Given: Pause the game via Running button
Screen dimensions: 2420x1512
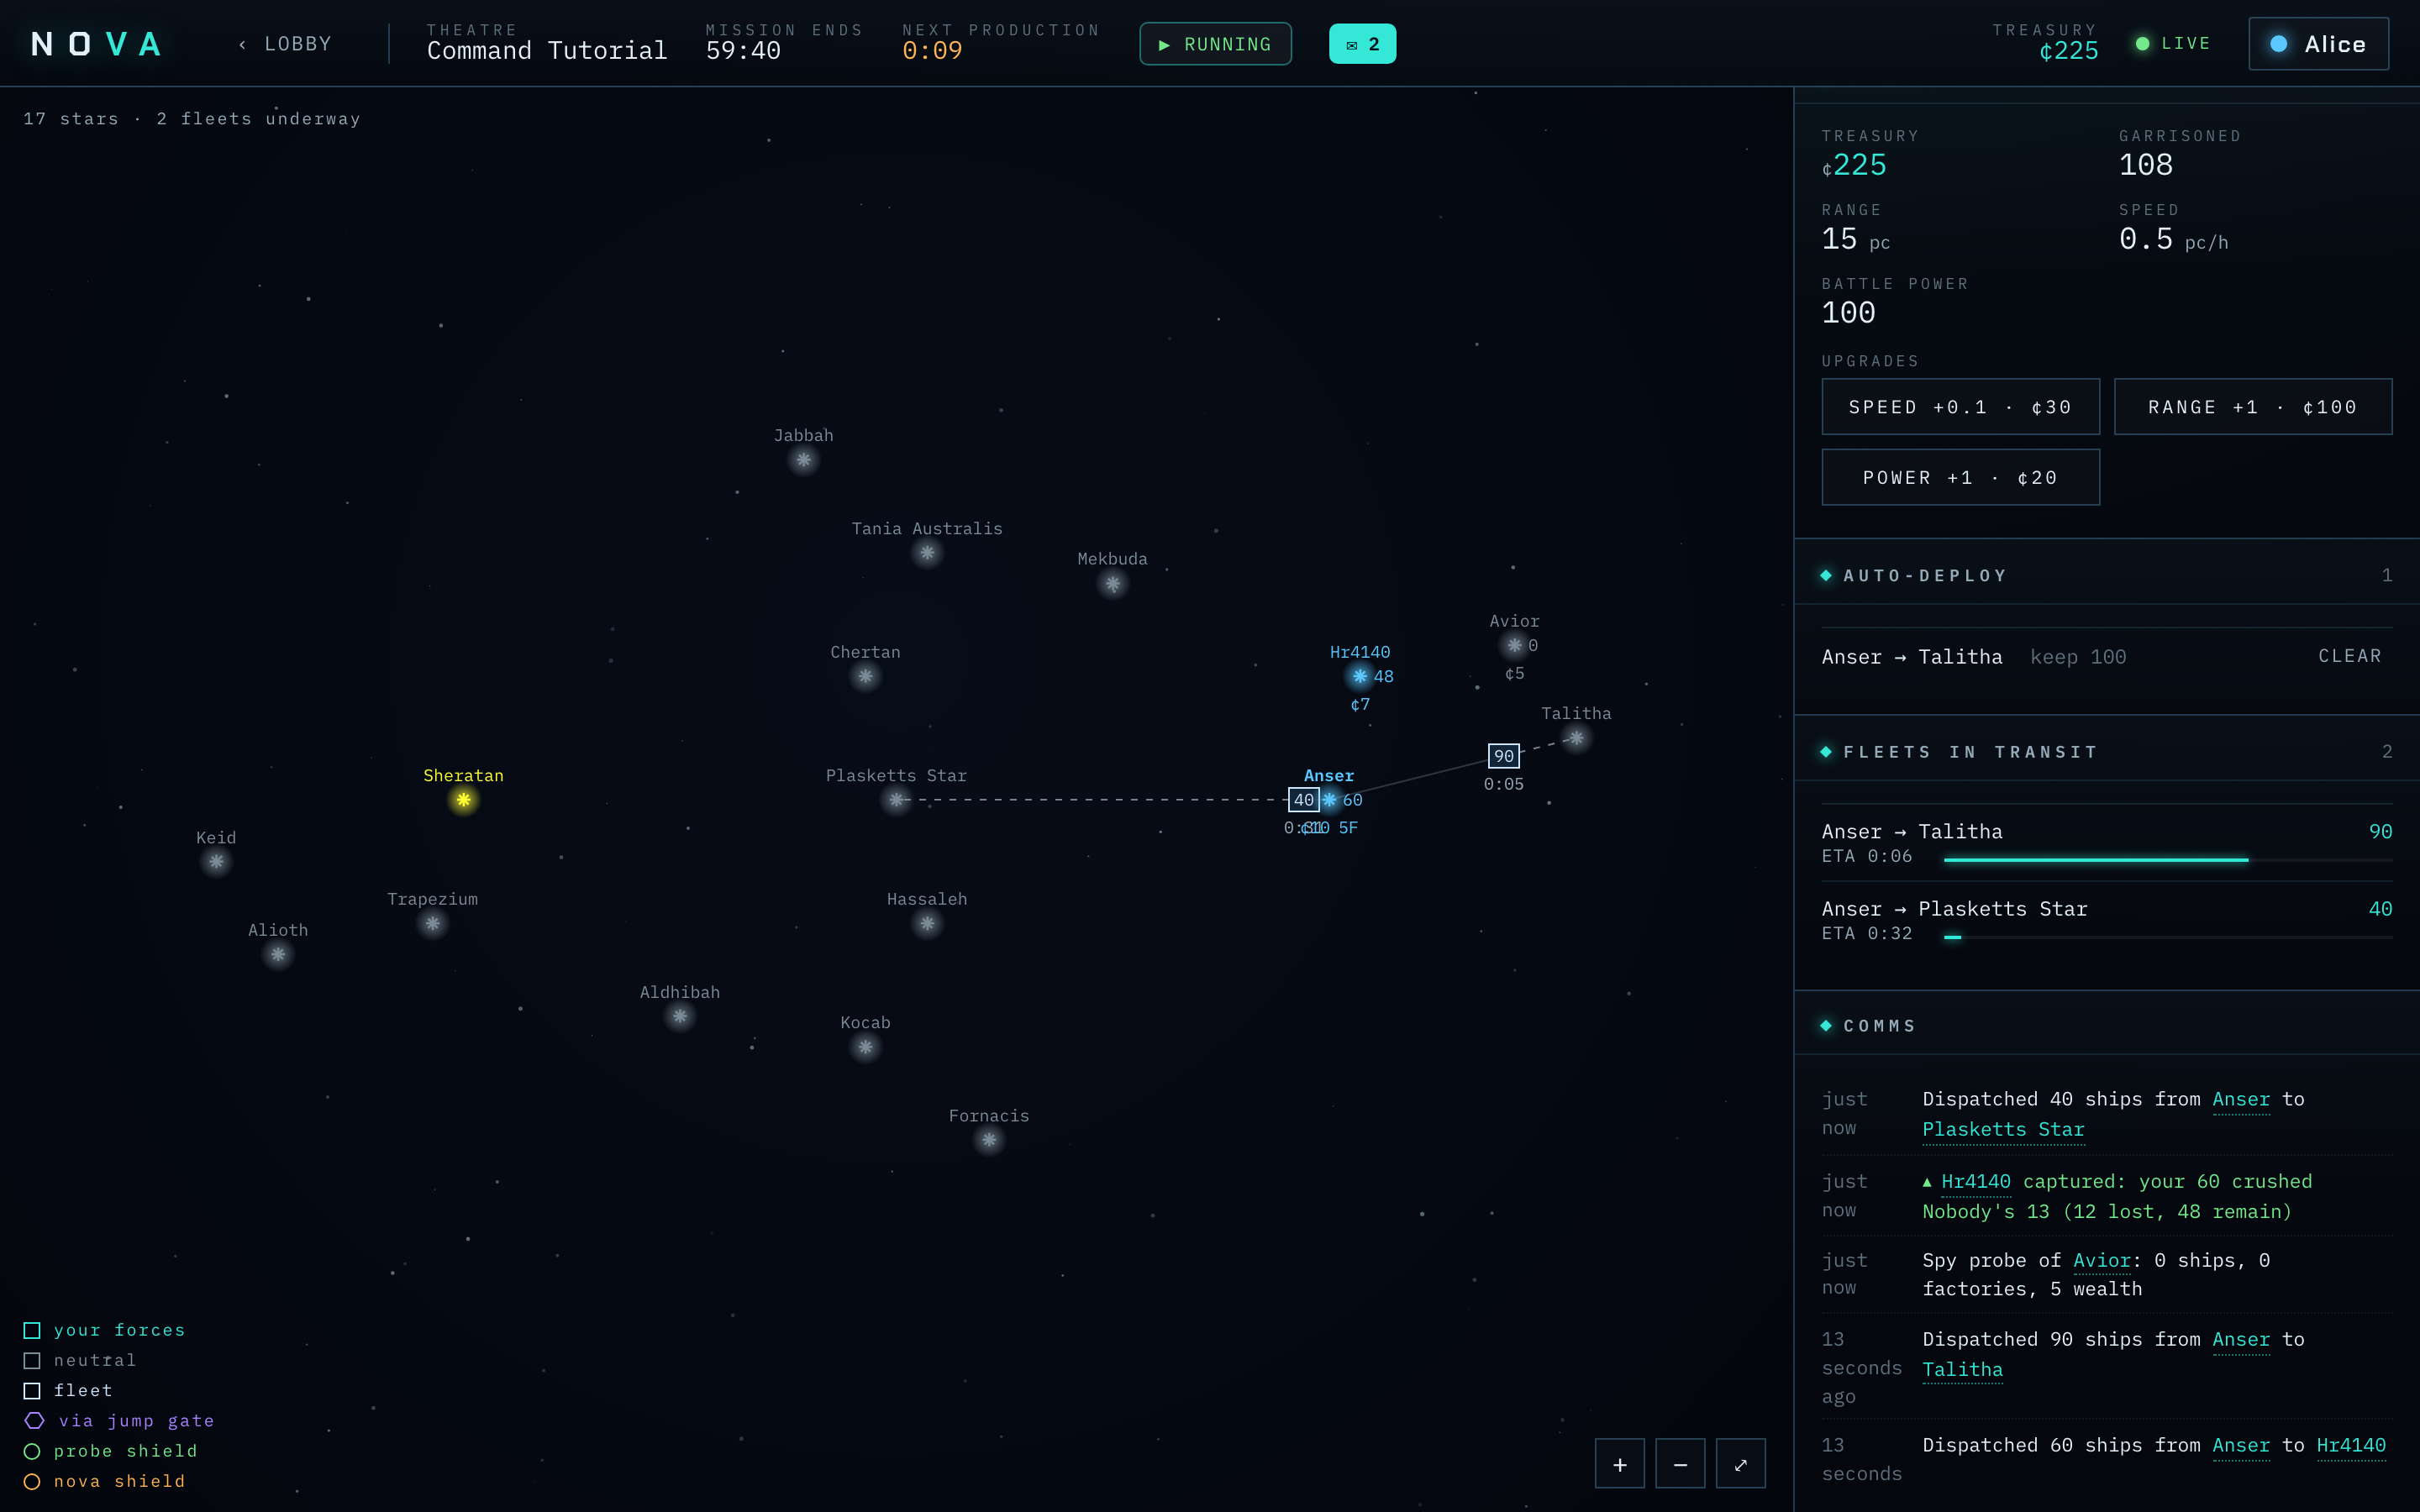Looking at the screenshot, I should (1215, 44).
